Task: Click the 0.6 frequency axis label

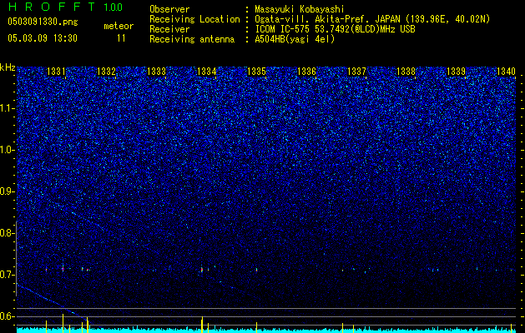Action: point(8,316)
